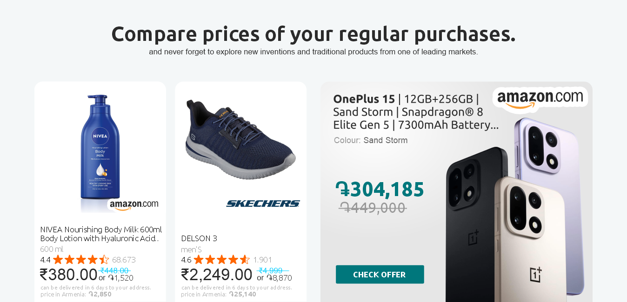The width and height of the screenshot is (627, 302).
Task: Click the ₹2,249.00 shoe price
Action: point(216,274)
